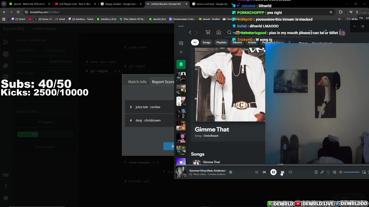Go to previous track in Spotify
369x207 pixels.
pyautogui.click(x=264, y=172)
